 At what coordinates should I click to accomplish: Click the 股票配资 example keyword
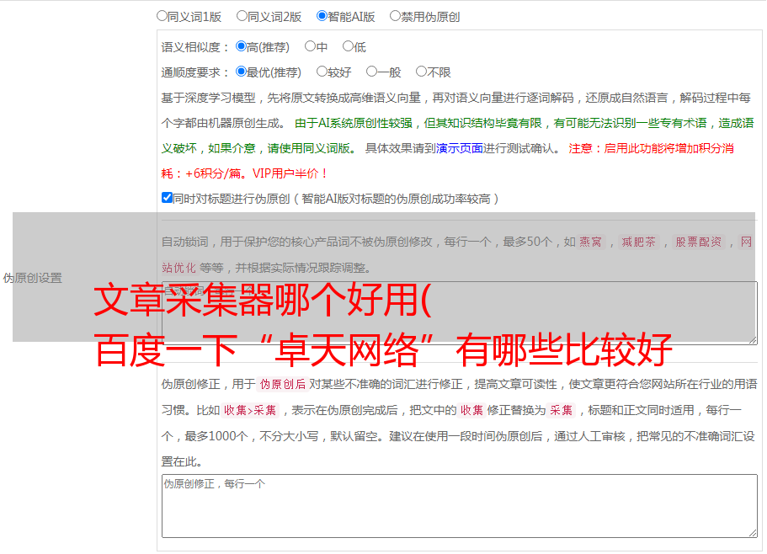tap(699, 242)
